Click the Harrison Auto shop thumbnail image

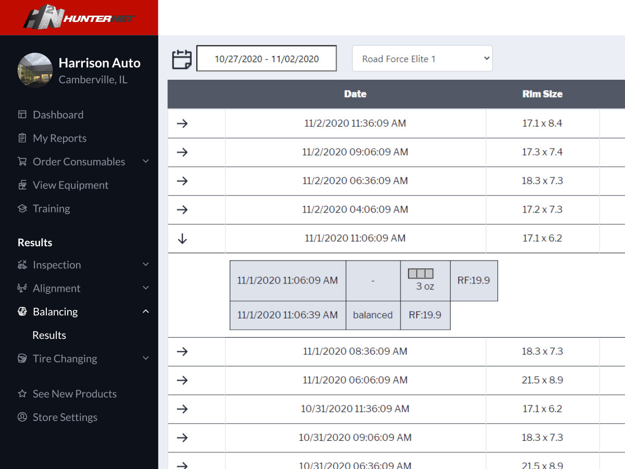coord(35,70)
